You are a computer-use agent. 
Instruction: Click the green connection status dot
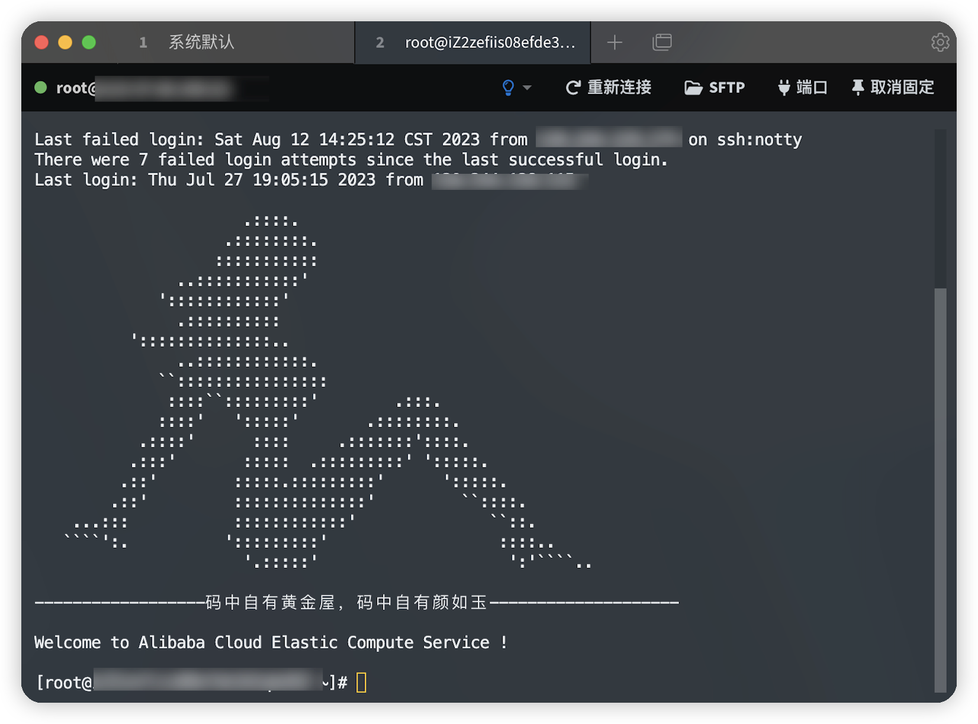pos(41,88)
